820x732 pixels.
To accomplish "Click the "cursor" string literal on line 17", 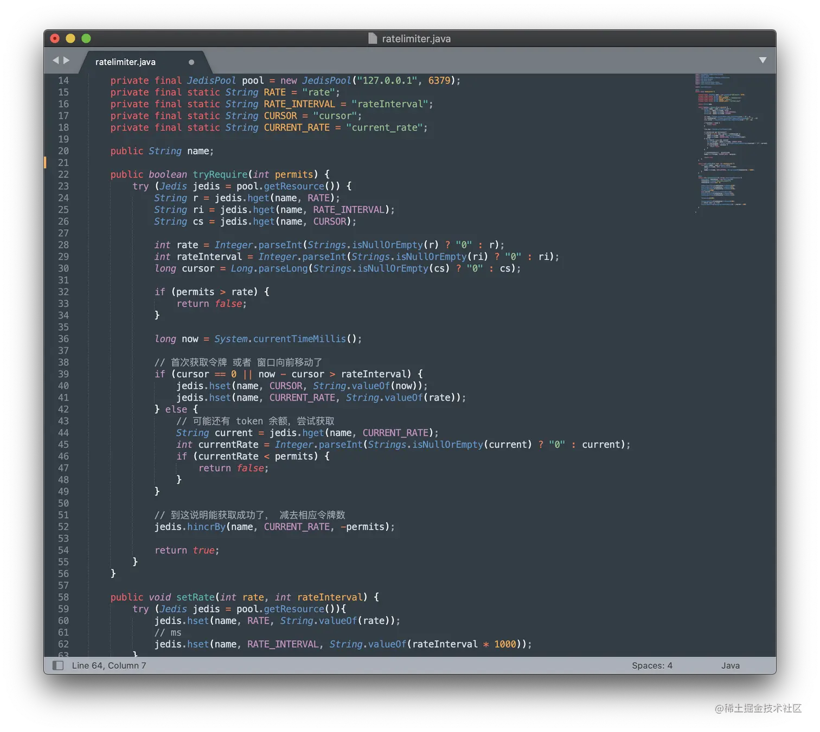I will (x=335, y=116).
